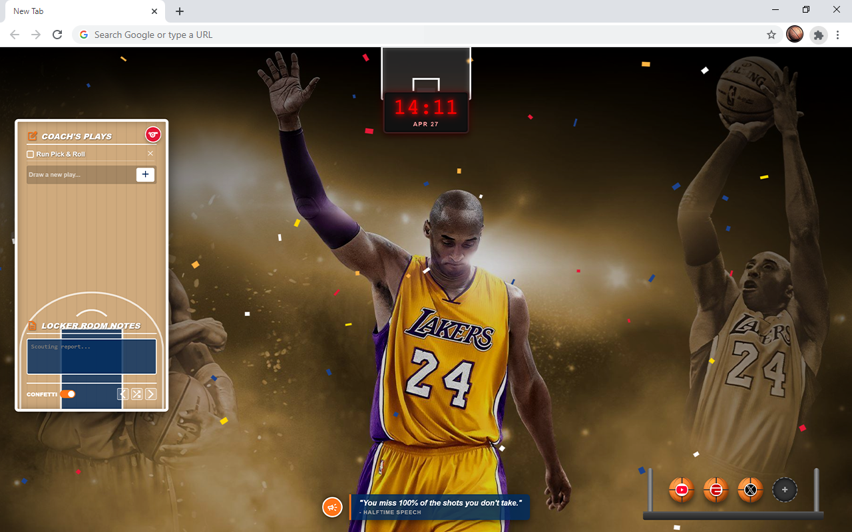Open the X (Twitter) basketball shortcut
Image resolution: width=852 pixels, height=532 pixels.
[x=750, y=490]
